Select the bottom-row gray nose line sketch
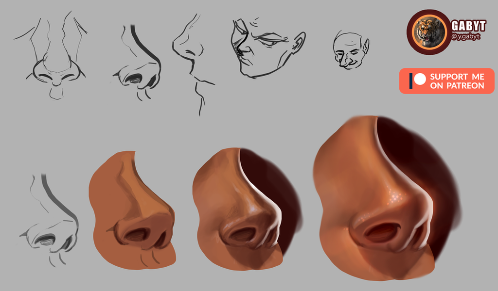498x291 pixels. (49, 220)
